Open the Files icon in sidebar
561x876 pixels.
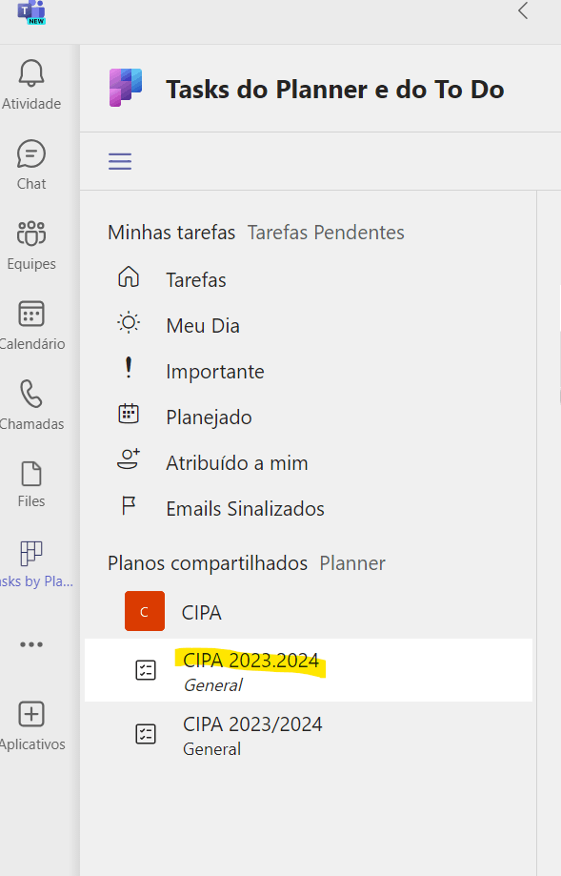coord(31,474)
